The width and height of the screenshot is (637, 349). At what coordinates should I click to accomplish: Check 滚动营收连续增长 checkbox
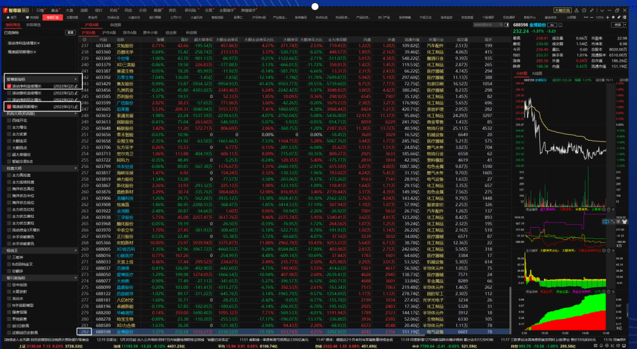9,93
